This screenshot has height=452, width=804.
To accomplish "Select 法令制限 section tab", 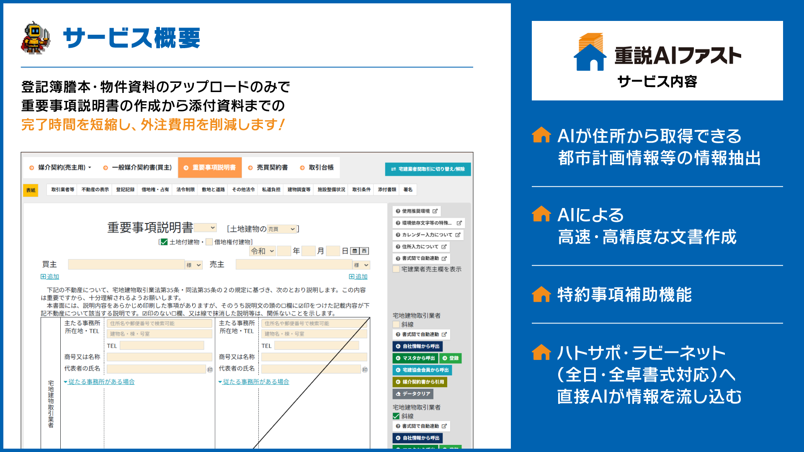I will coord(185,190).
